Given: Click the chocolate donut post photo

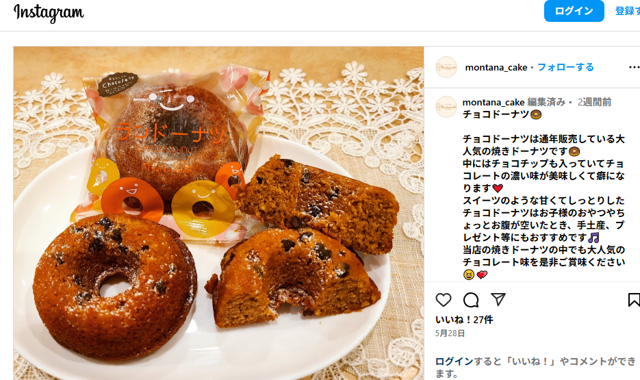Looking at the screenshot, I should (218, 213).
